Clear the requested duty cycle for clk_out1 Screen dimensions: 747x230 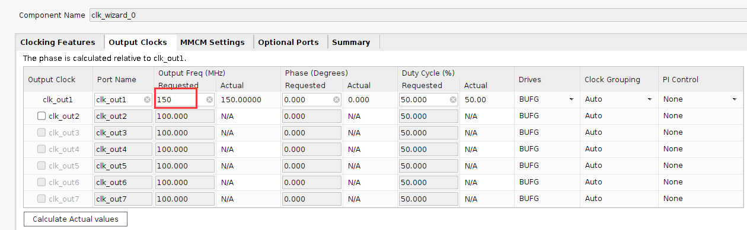click(x=453, y=100)
